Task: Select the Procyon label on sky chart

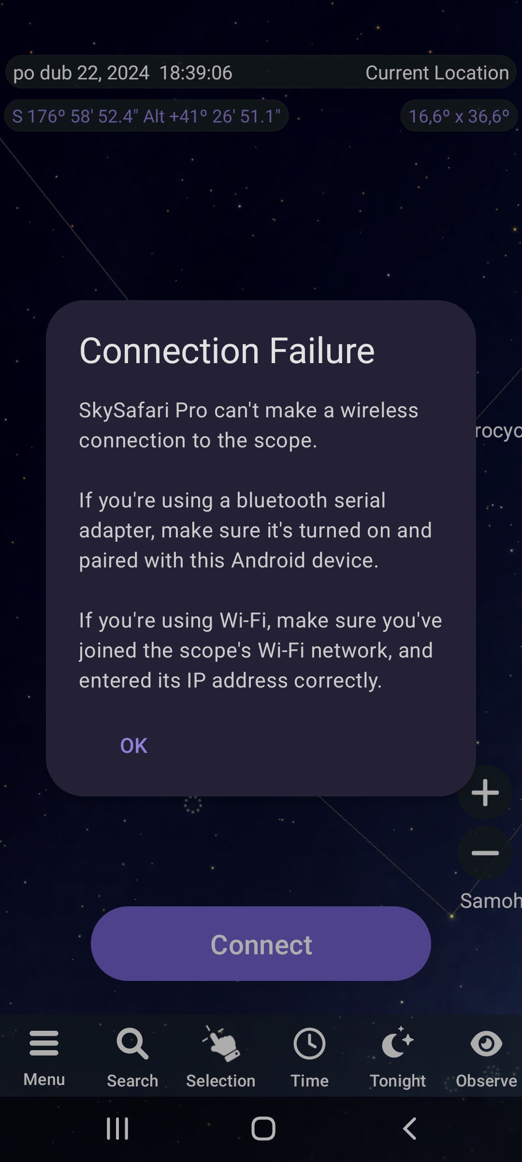Action: [498, 430]
